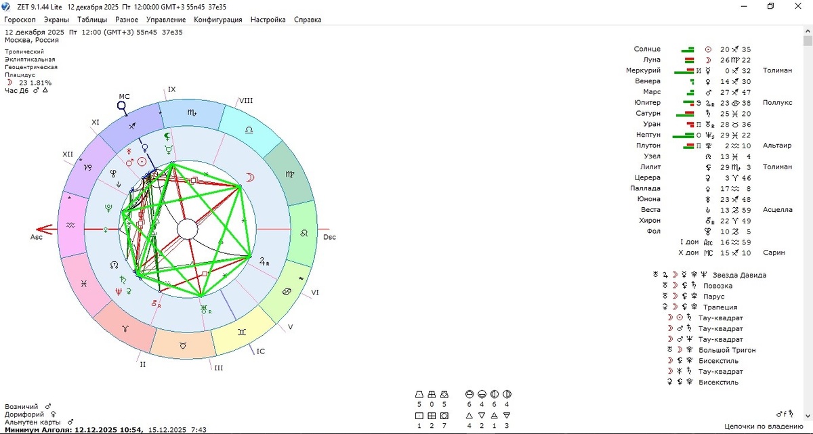Image resolution: width=813 pixels, height=434 pixels.
Task: Click the diamond-in-square icon above count 7
Action: [444, 415]
